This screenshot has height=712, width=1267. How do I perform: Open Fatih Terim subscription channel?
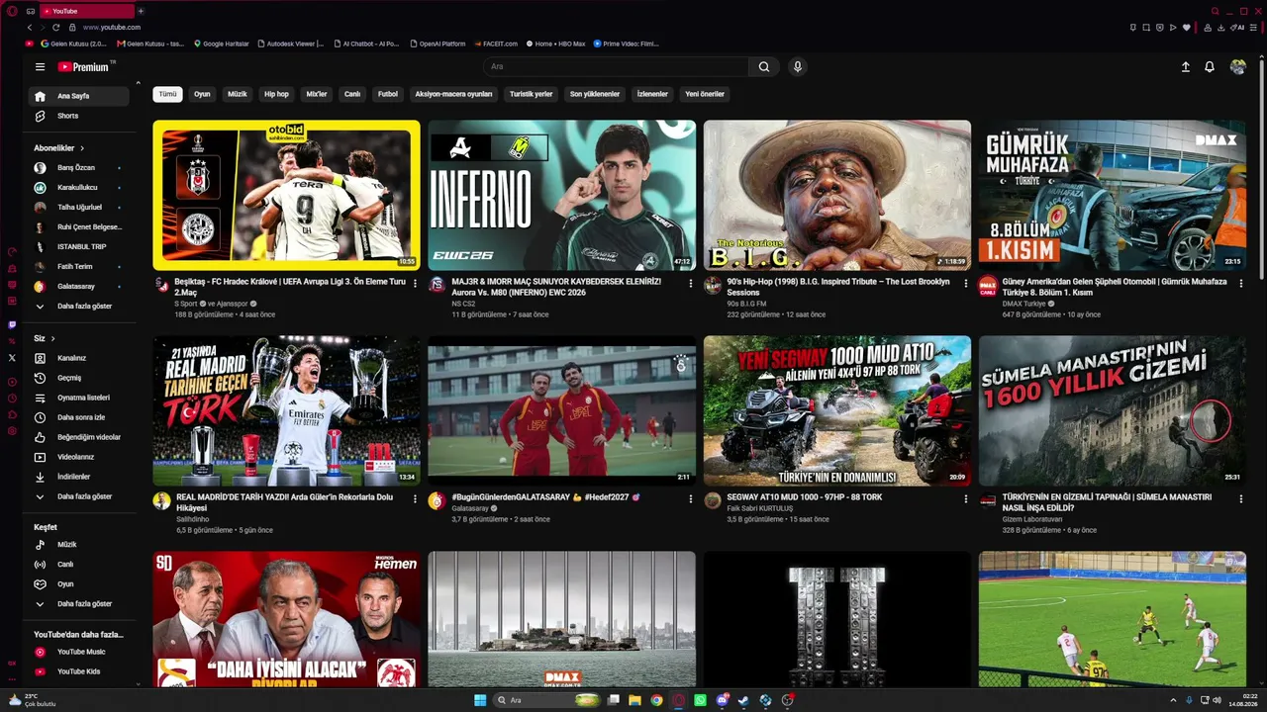(x=79, y=267)
